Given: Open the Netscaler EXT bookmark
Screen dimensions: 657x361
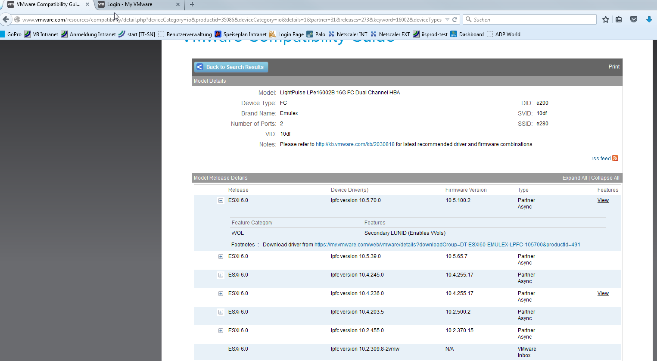Looking at the screenshot, I should click(390, 34).
